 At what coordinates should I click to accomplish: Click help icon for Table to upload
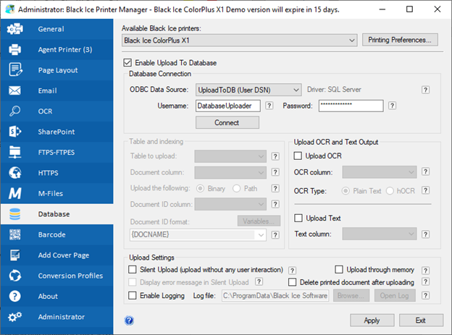click(275, 156)
